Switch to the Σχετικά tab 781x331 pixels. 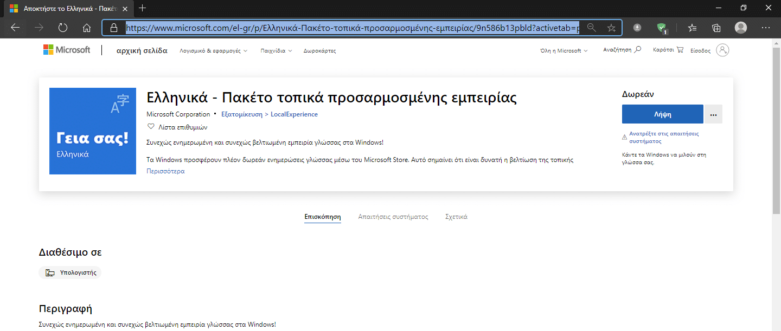point(456,217)
